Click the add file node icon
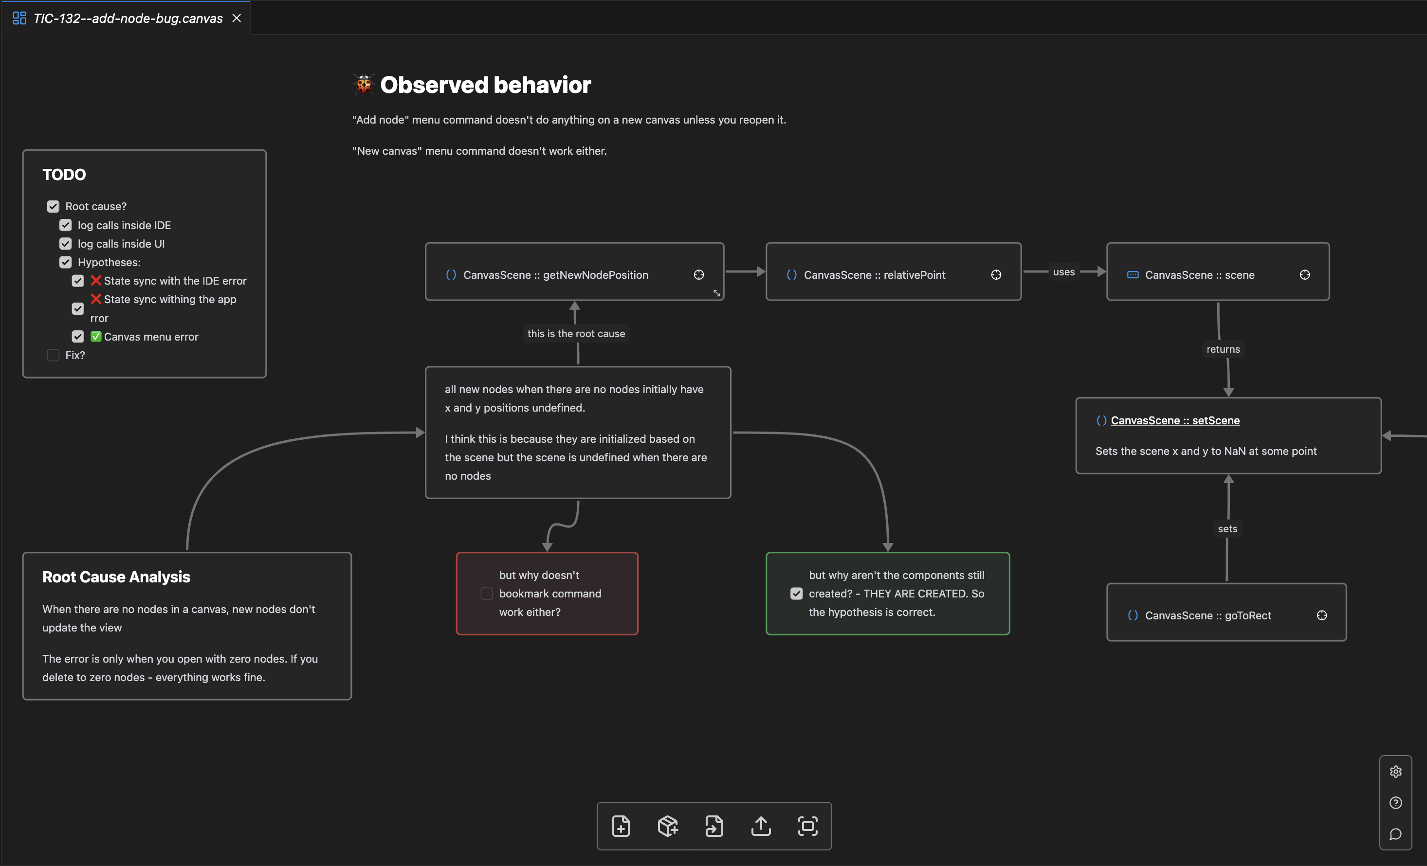 pyautogui.click(x=621, y=826)
